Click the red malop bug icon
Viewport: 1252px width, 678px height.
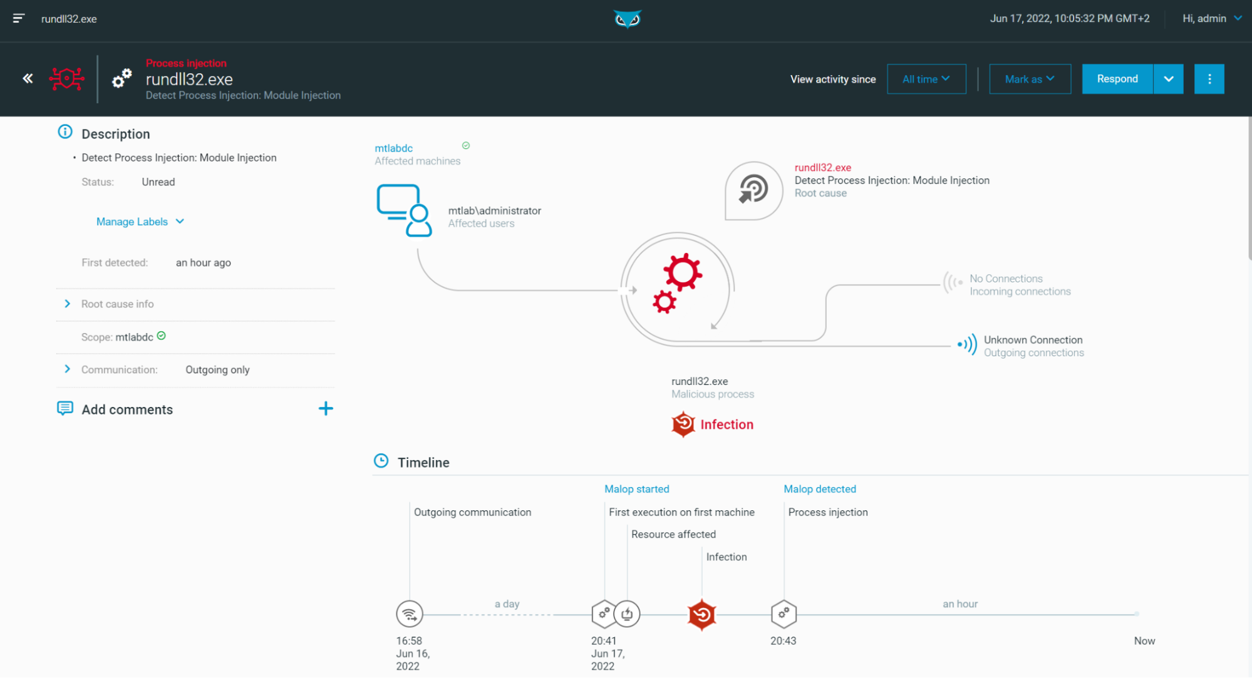pyautogui.click(x=66, y=78)
